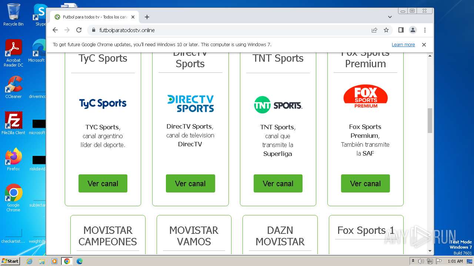The height and width of the screenshot is (266, 474).
Task: Click Ver canal under DirecTV Sports
Action: point(190,183)
